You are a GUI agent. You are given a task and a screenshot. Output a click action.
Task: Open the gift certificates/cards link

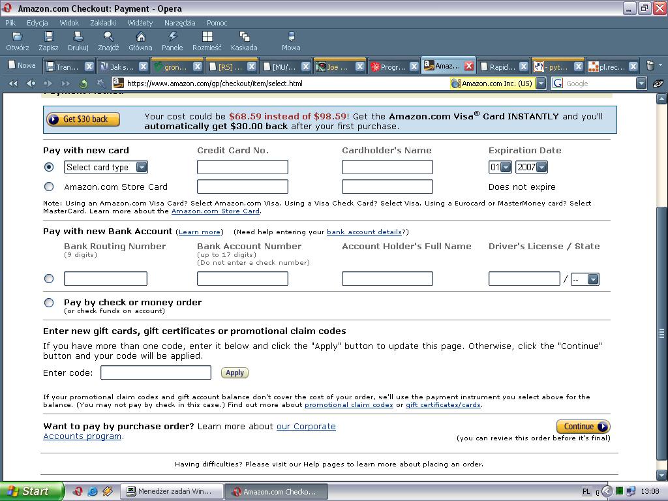pos(443,405)
